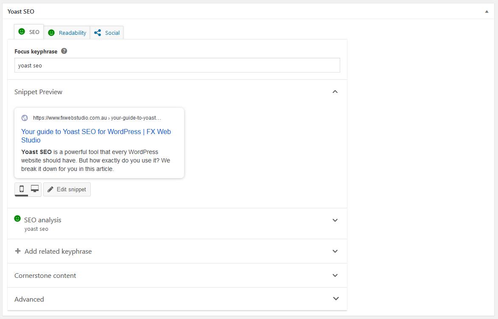
Task: Click the green smiley beside SEO analysis
Action: [17, 218]
